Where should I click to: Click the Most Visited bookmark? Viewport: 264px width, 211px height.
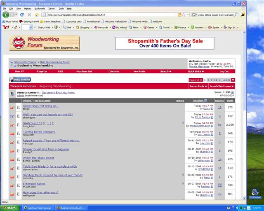[10, 21]
